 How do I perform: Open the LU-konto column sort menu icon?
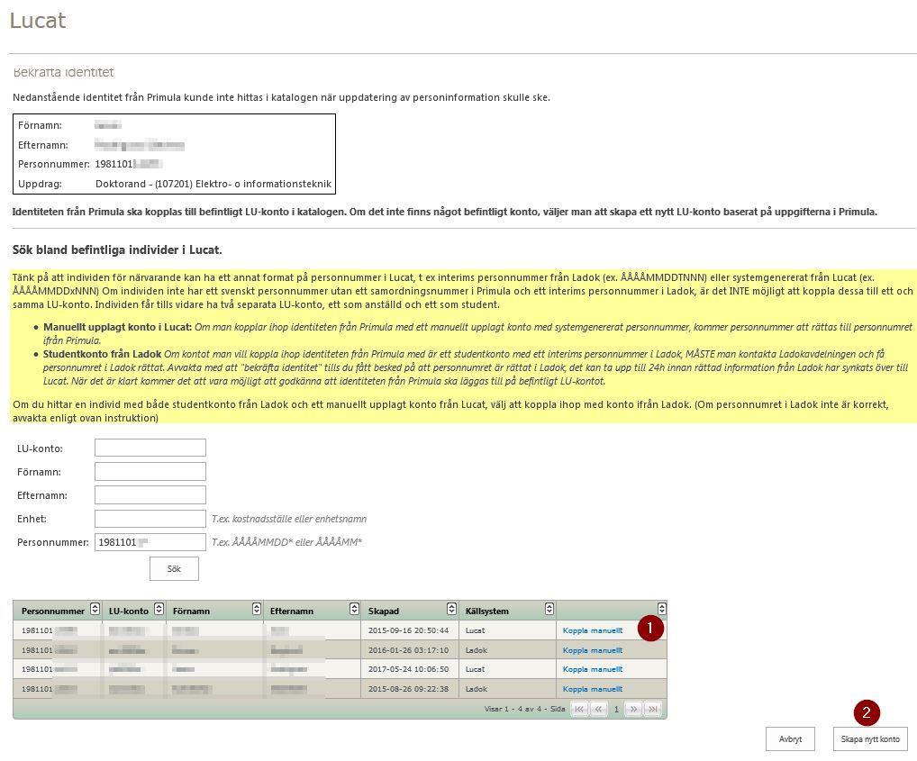pos(159,609)
